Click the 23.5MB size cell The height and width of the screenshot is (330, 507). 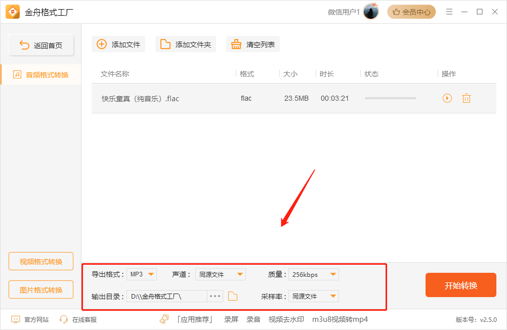(x=296, y=98)
